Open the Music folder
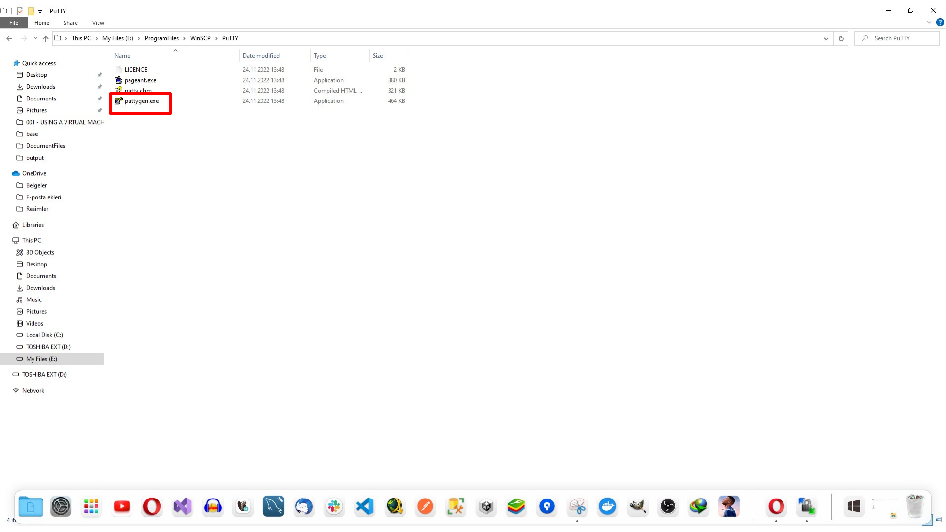Image resolution: width=946 pixels, height=532 pixels. click(x=33, y=299)
